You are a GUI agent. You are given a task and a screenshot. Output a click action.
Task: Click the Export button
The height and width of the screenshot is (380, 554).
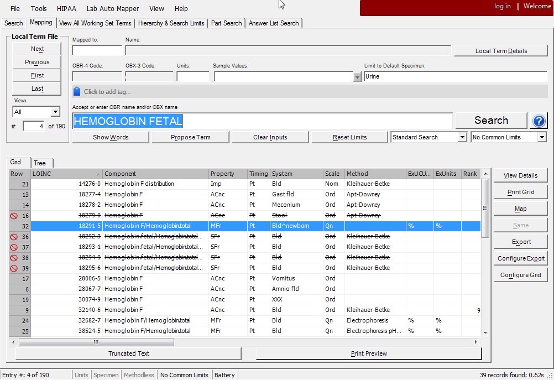(x=520, y=242)
